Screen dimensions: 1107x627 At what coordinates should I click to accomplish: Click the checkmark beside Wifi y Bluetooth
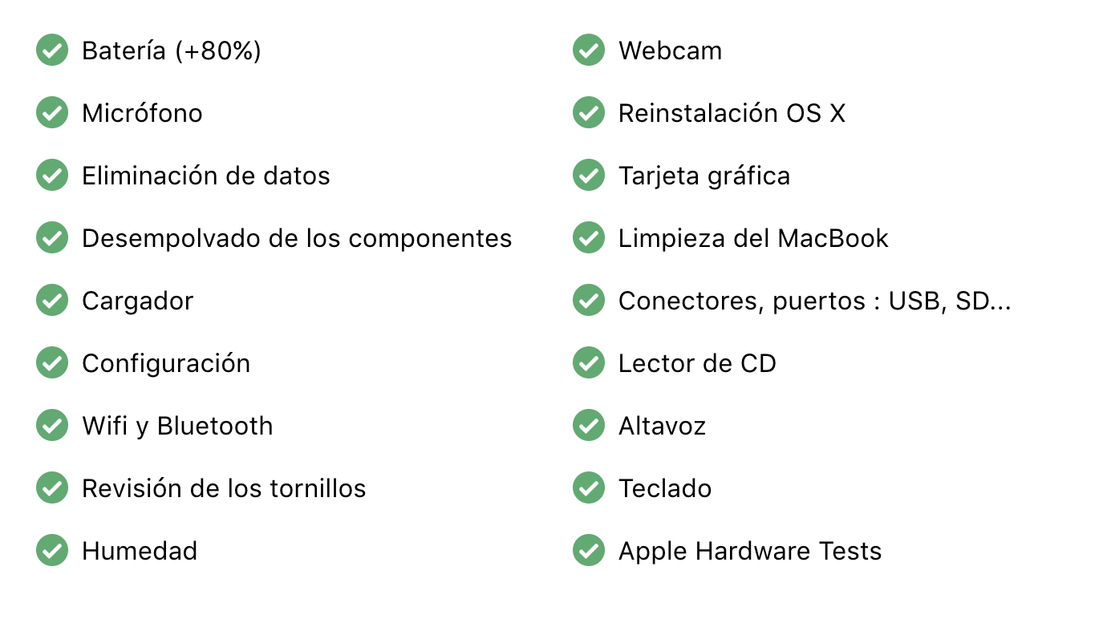[52, 426]
